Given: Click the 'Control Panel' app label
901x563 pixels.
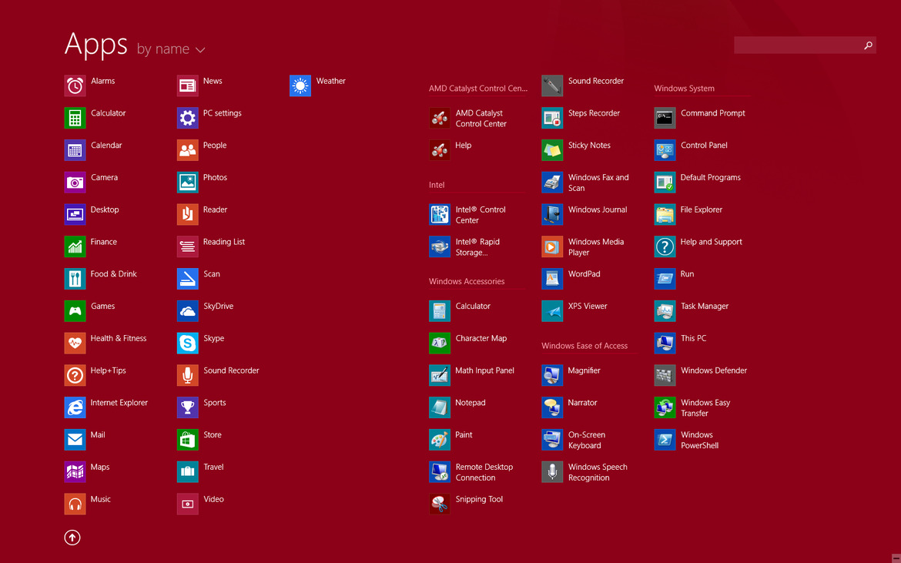Looking at the screenshot, I should (704, 146).
